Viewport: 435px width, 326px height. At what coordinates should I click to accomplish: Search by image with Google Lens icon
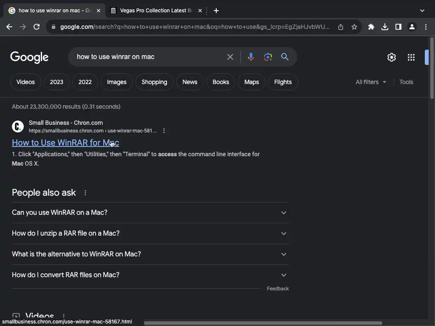pyautogui.click(x=268, y=57)
